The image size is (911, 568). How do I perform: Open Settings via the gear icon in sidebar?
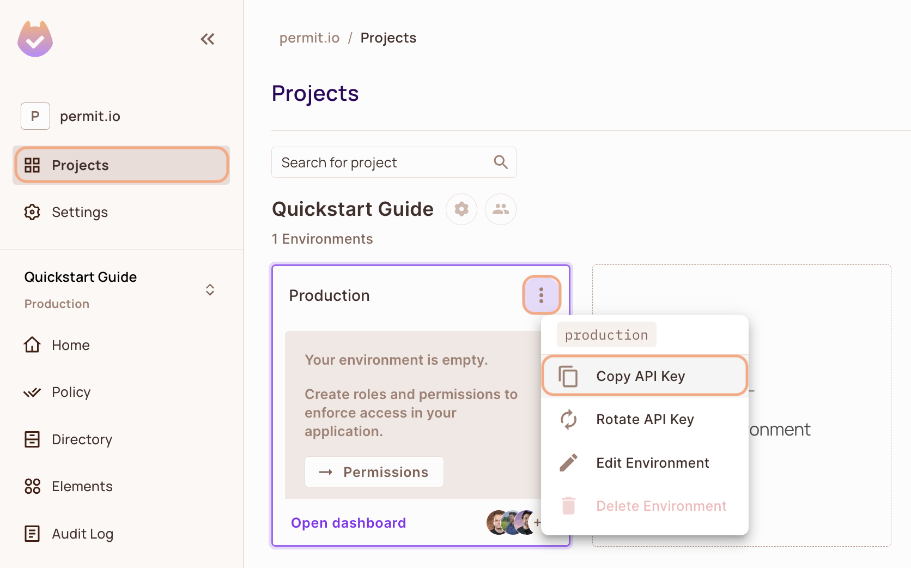(x=32, y=212)
